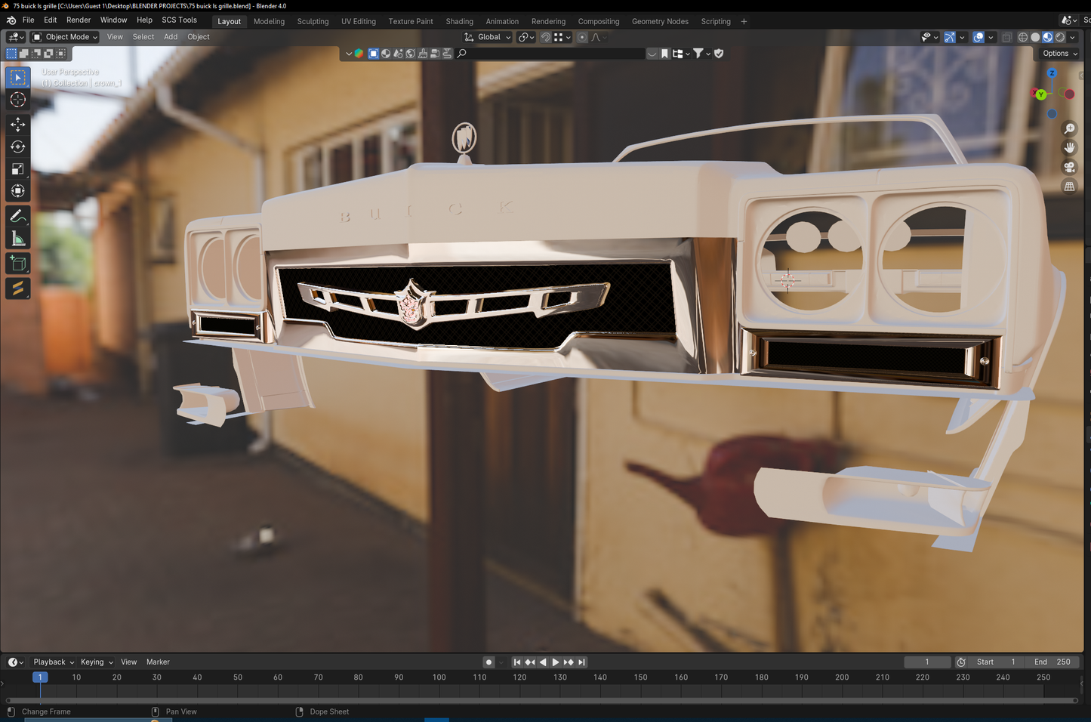Click the Marker menu in timeline
This screenshot has height=722, width=1091.
click(x=158, y=662)
